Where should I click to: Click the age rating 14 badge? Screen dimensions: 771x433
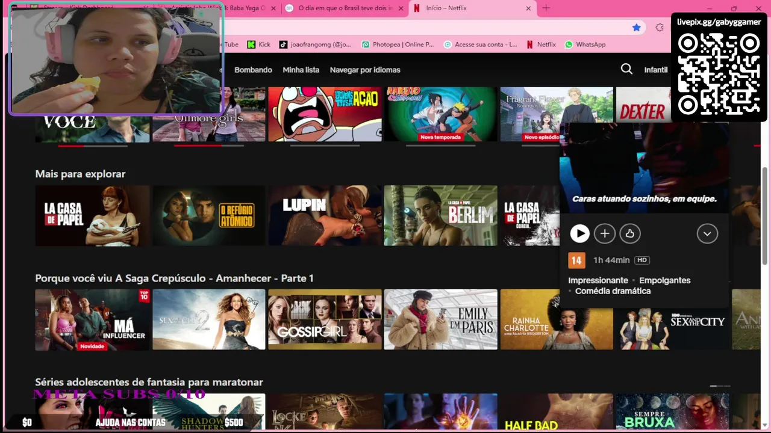pos(576,260)
